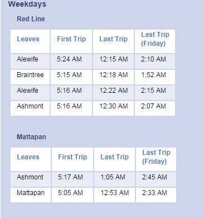Click the 1:05 AM Ashmont last trip
Screen dimensions: 204x218
pyautogui.click(x=113, y=177)
